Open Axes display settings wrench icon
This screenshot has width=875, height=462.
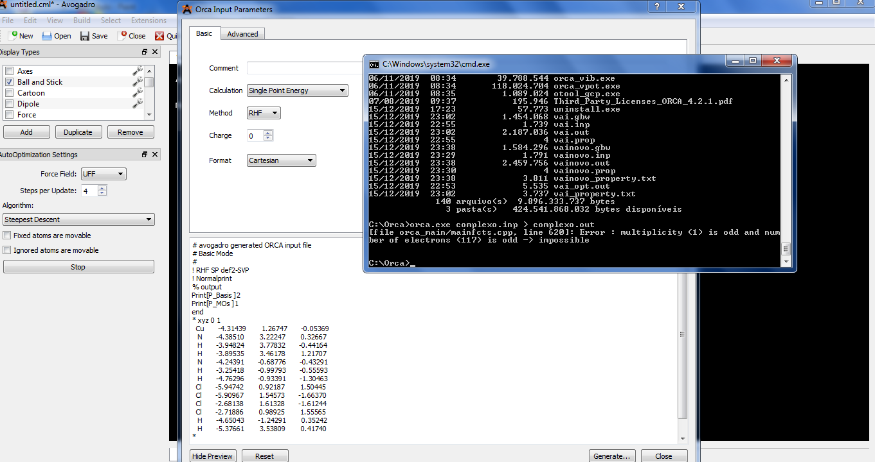(x=137, y=71)
